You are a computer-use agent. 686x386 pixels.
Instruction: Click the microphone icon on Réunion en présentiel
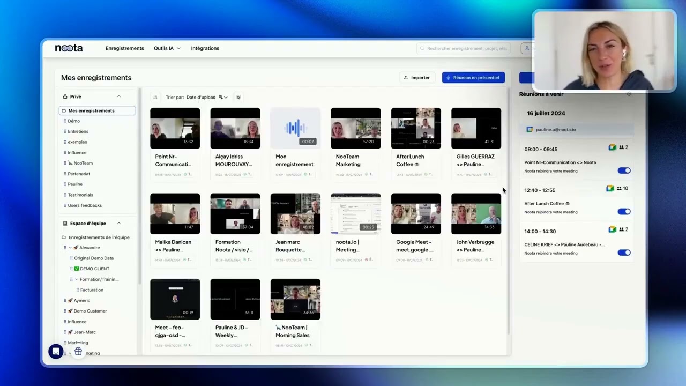click(449, 78)
